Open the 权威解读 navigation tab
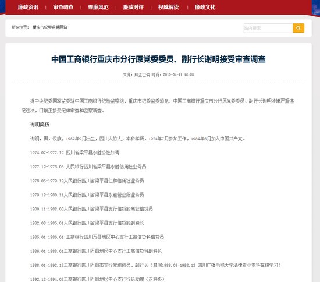 (169, 7)
